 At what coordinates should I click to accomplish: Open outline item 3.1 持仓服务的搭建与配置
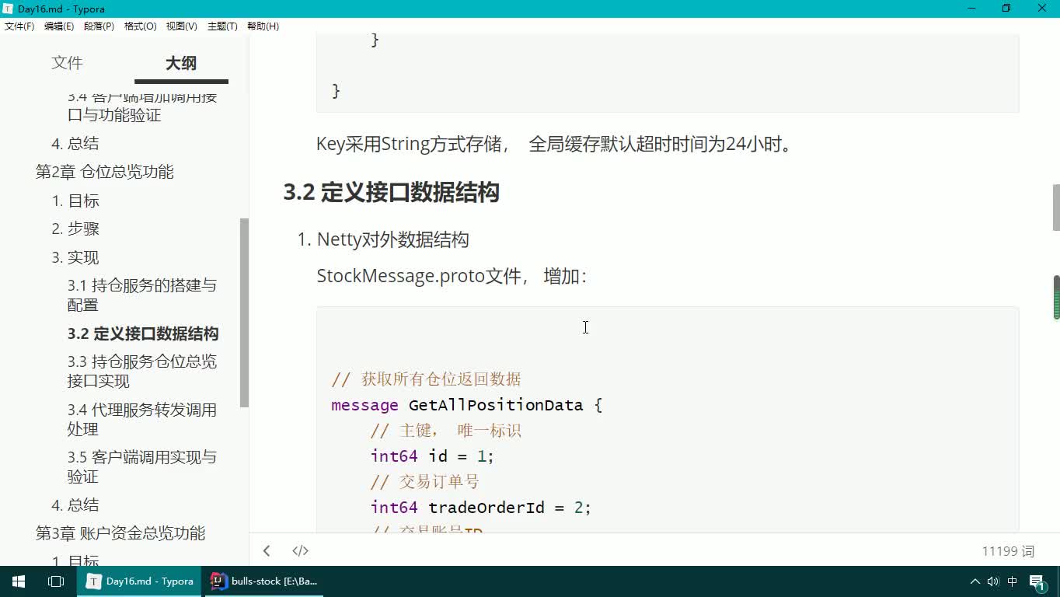point(142,295)
